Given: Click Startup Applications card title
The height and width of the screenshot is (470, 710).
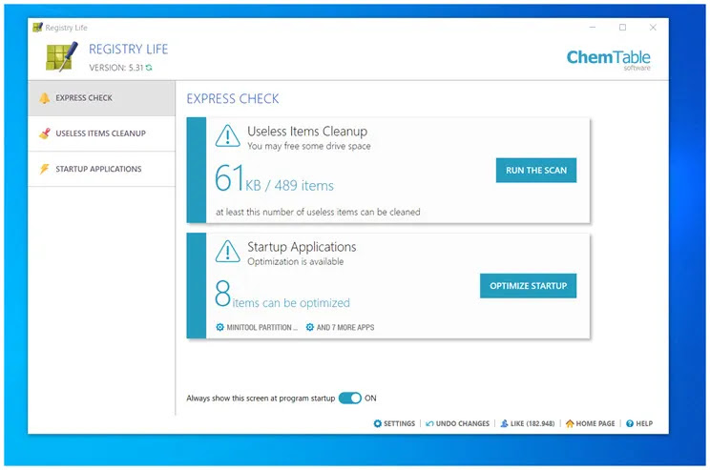Looking at the screenshot, I should pos(302,247).
